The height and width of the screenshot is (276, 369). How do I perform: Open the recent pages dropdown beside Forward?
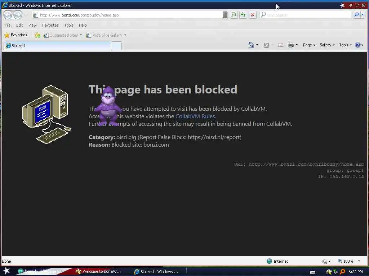click(26, 15)
